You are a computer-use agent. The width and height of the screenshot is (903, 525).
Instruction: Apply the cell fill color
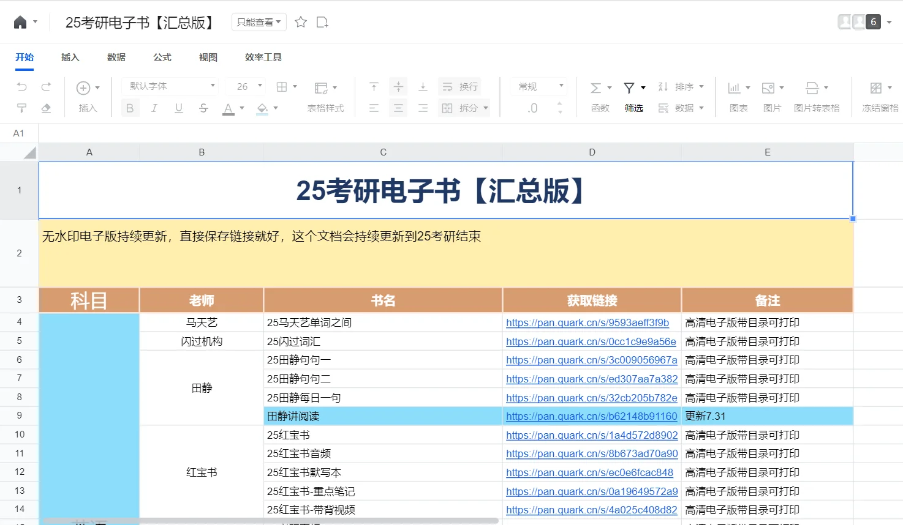pyautogui.click(x=262, y=109)
